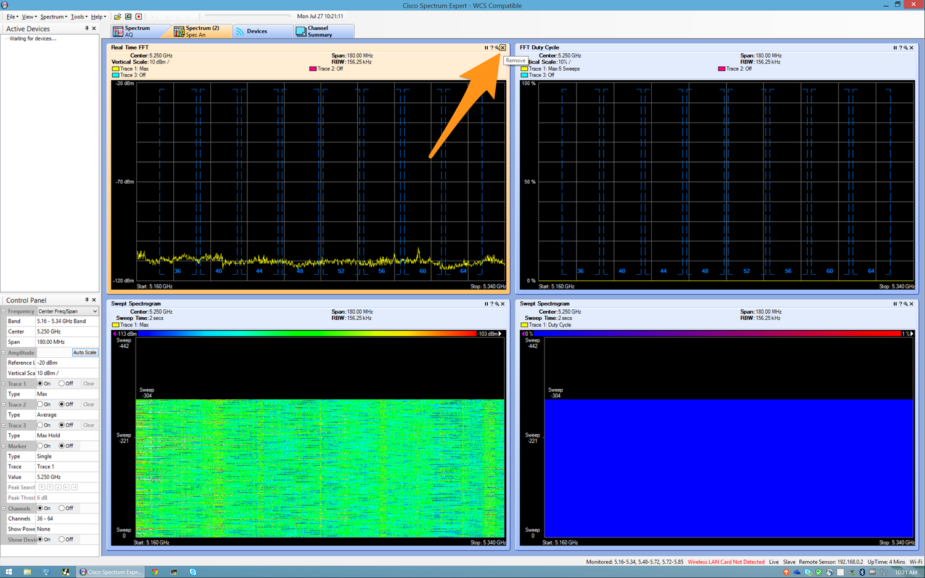Open Skype from the Windows taskbar
The height and width of the screenshot is (578, 925).
(x=193, y=572)
